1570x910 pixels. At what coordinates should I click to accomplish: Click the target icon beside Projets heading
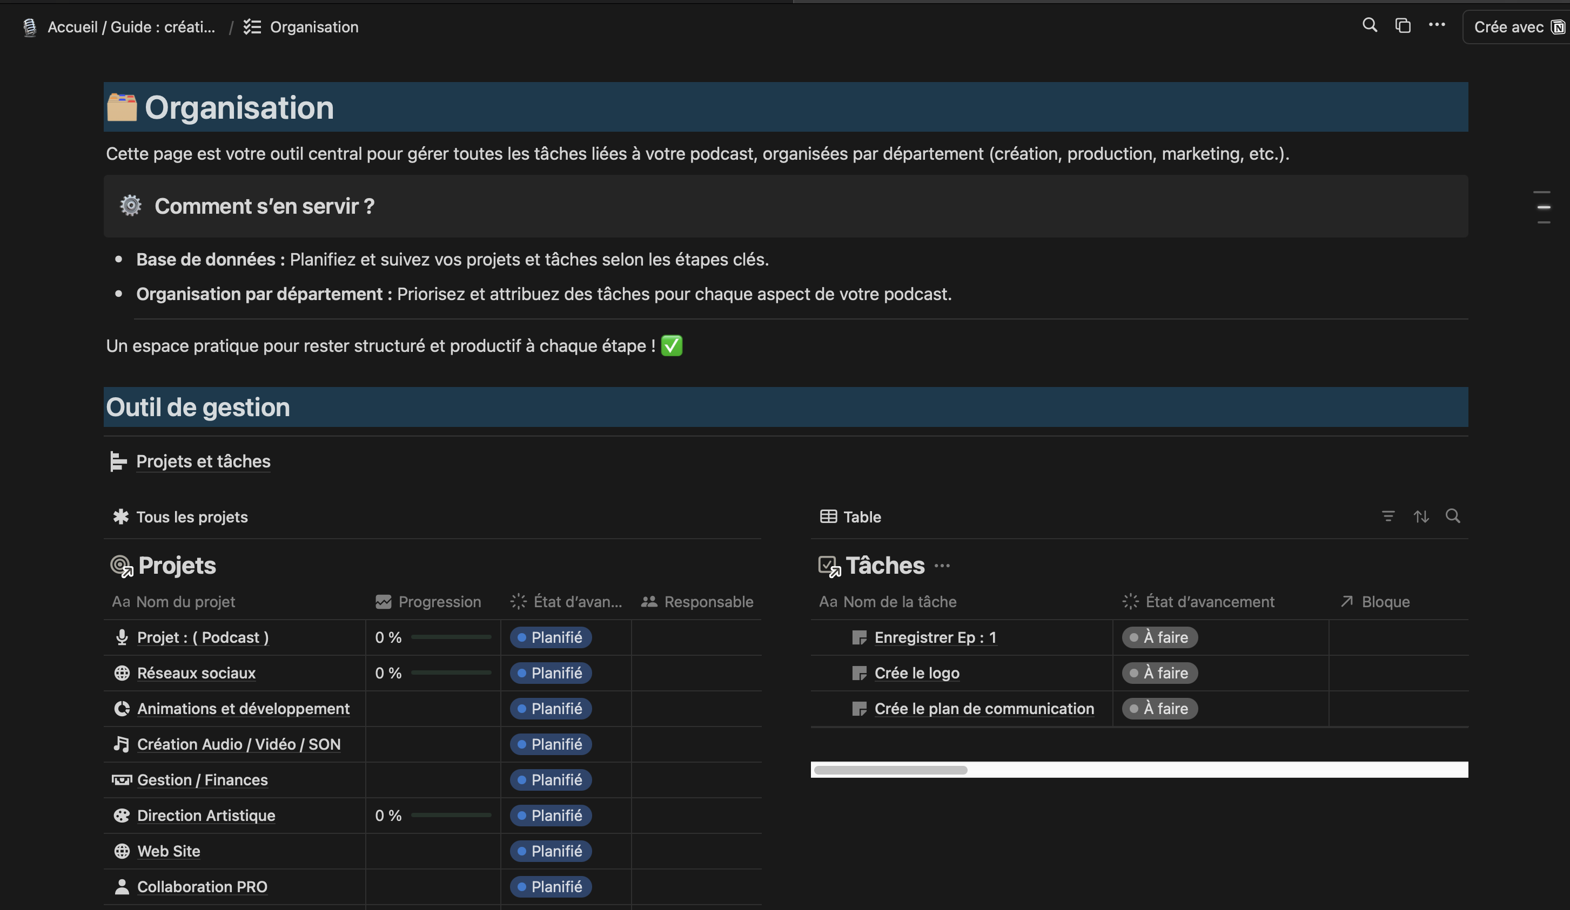pos(122,566)
